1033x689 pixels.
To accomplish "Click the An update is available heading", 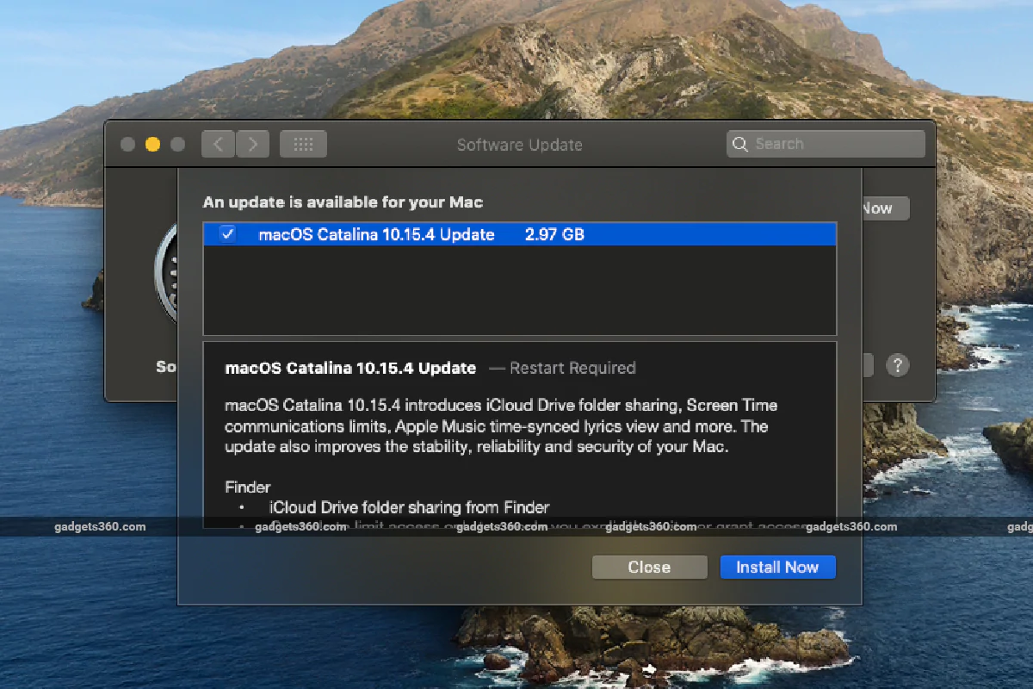I will (342, 202).
